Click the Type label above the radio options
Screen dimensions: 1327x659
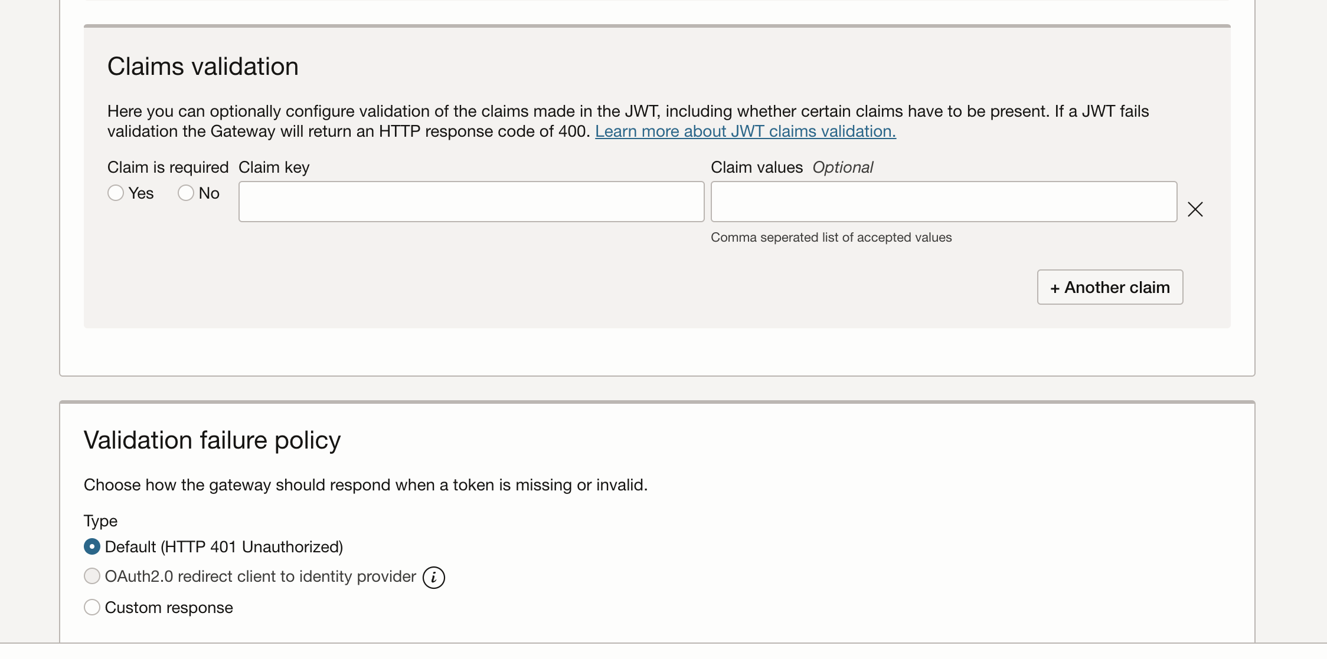[x=100, y=521]
